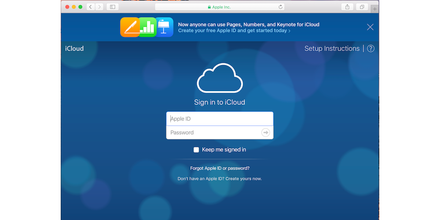Go back with Safari's back arrow

click(90, 7)
